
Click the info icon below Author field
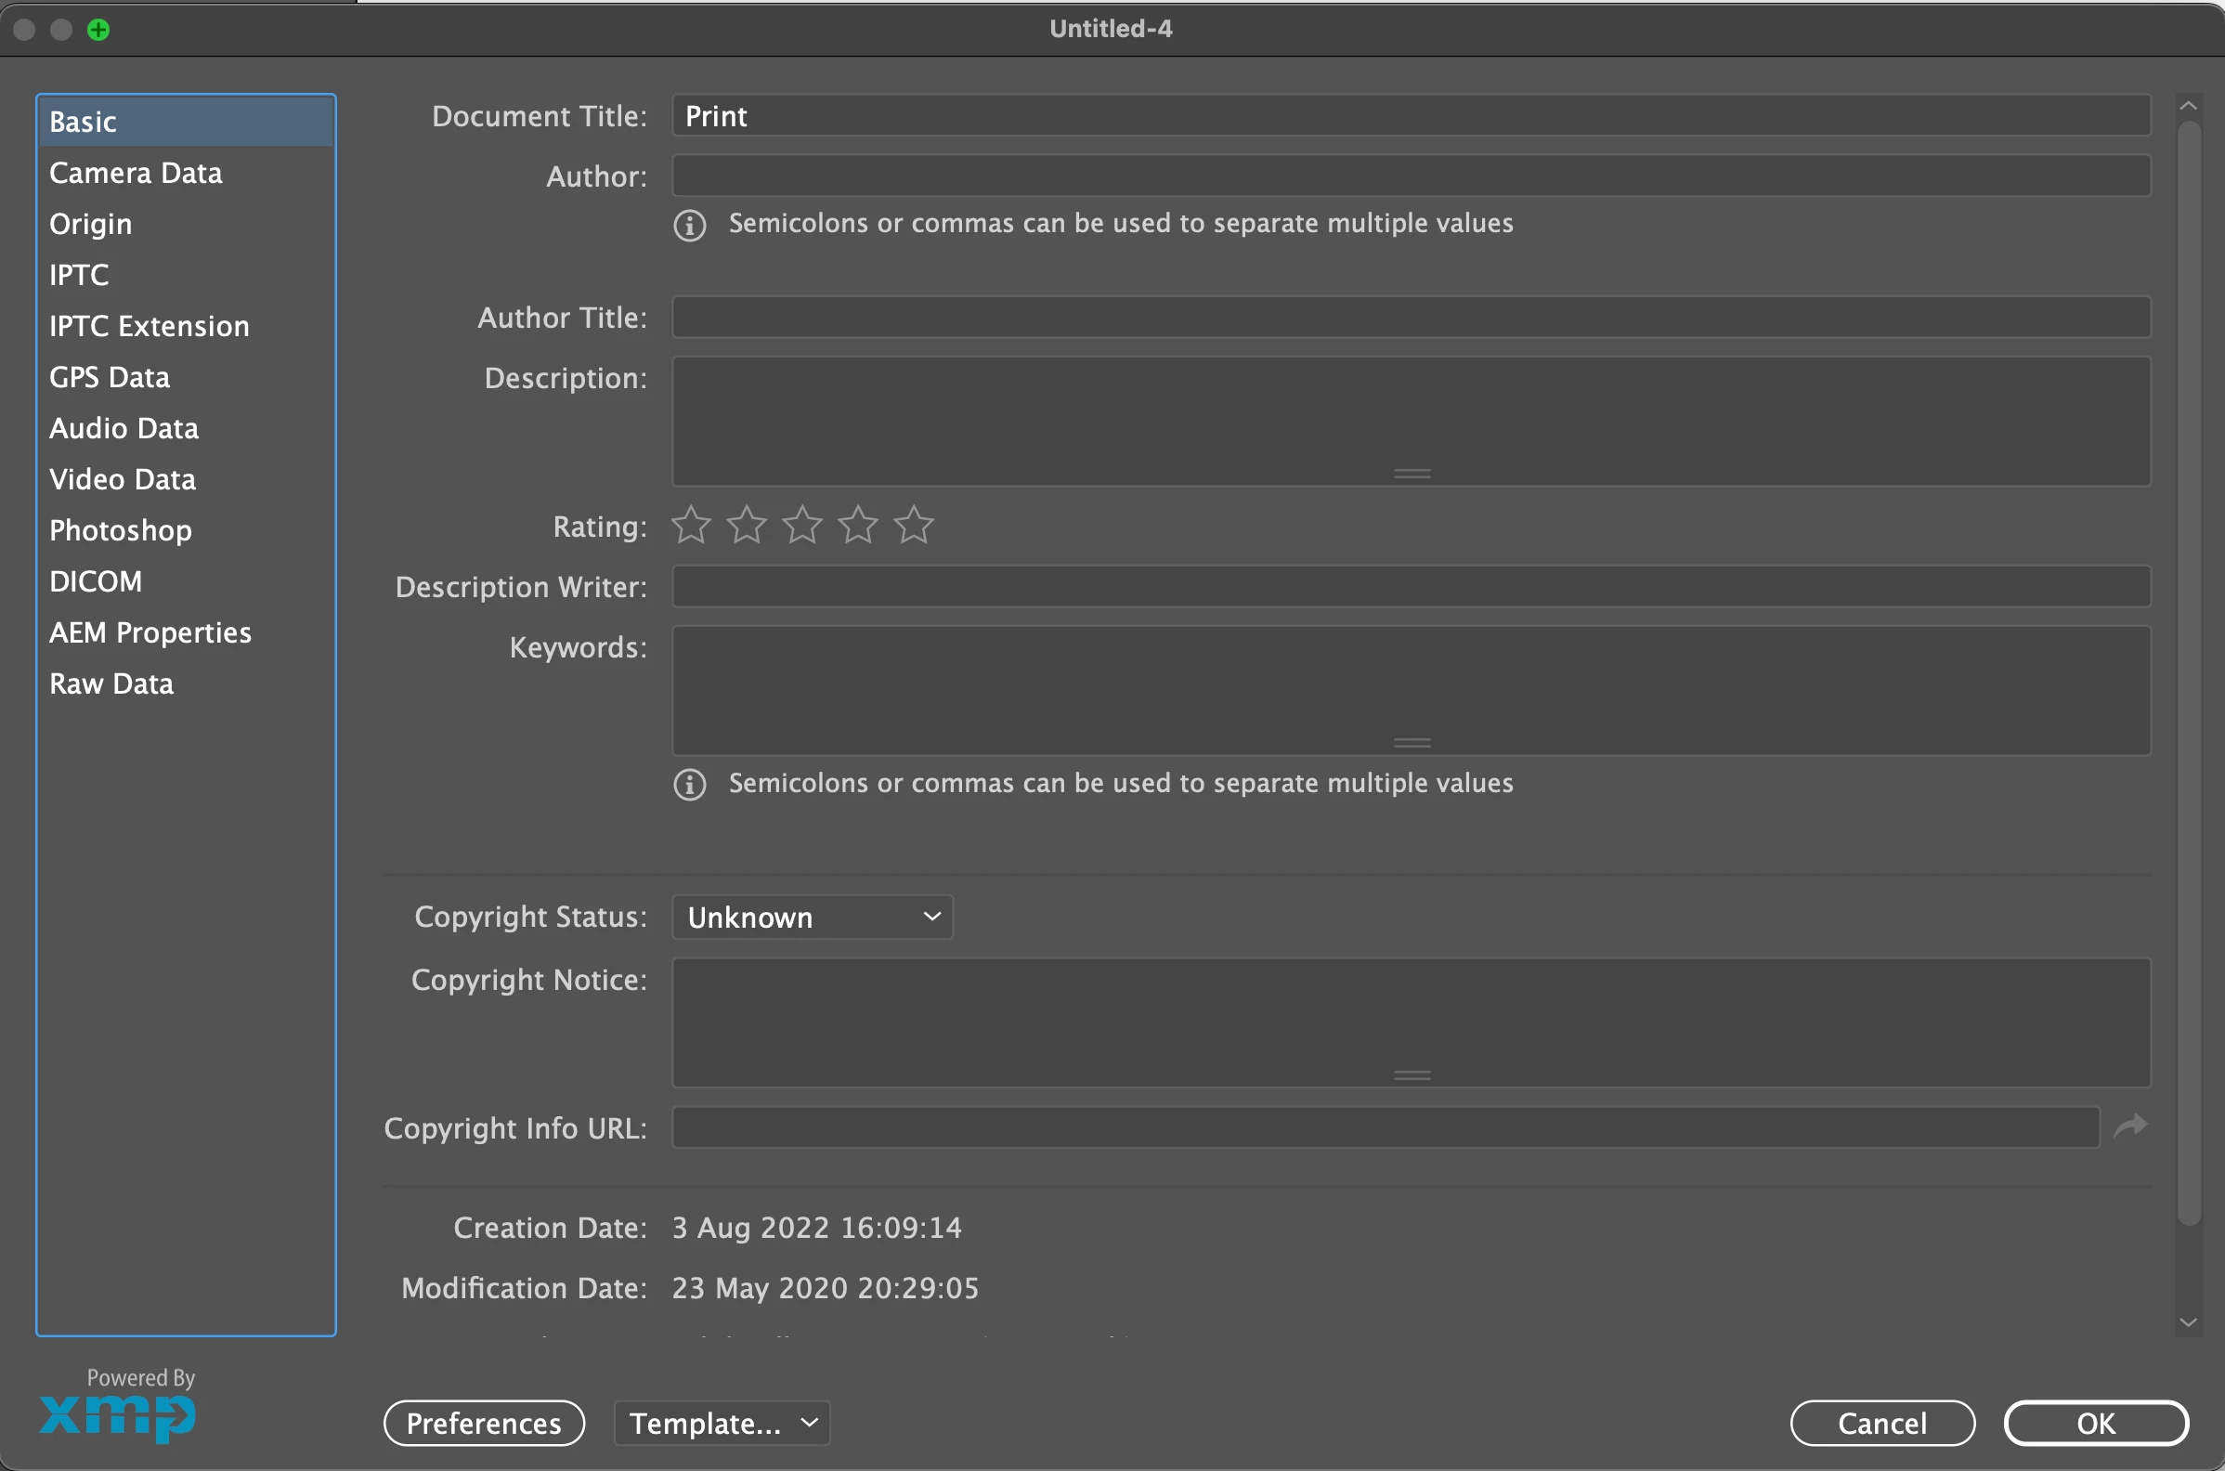689,225
